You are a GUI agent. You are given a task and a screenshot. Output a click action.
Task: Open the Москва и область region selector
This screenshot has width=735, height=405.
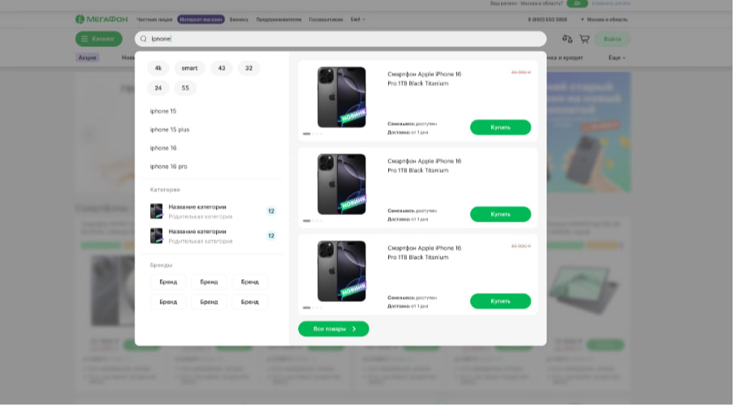click(x=603, y=19)
